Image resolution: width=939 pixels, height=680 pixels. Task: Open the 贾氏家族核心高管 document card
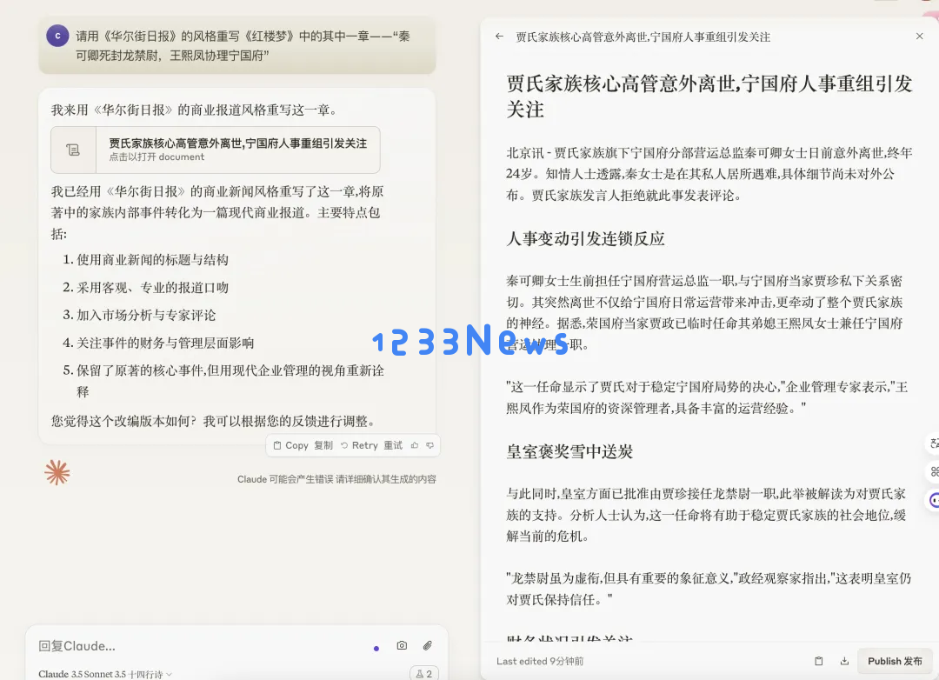click(216, 150)
